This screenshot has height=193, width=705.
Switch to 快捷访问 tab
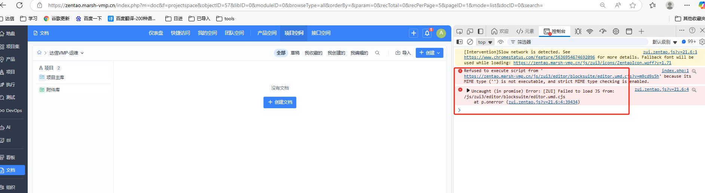click(x=181, y=33)
